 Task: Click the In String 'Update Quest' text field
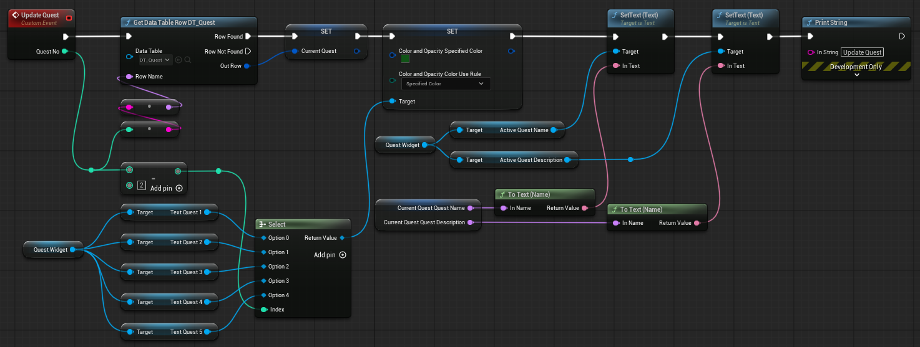point(863,52)
